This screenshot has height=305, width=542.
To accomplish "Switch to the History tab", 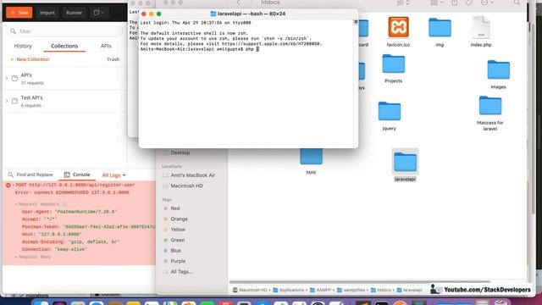I will point(23,46).
